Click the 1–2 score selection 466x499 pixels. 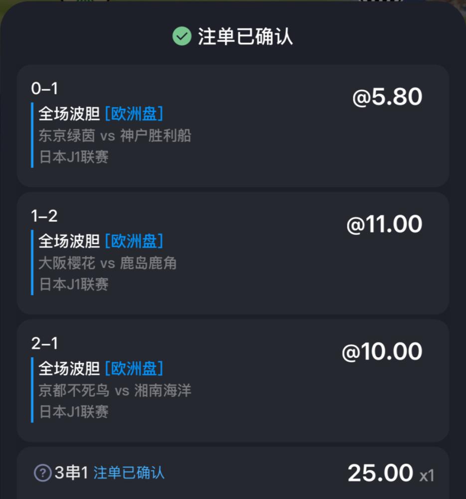[x=44, y=216]
